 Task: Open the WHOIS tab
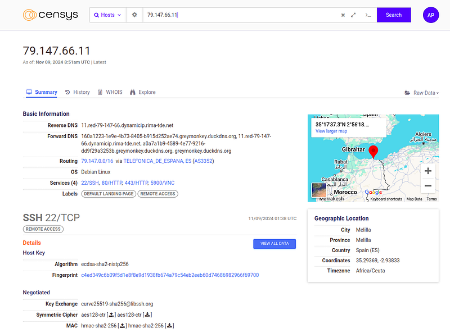[110, 92]
